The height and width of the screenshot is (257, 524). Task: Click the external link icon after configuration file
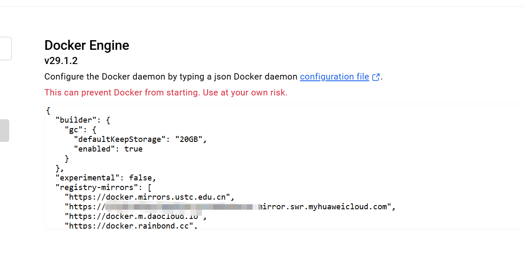point(376,77)
